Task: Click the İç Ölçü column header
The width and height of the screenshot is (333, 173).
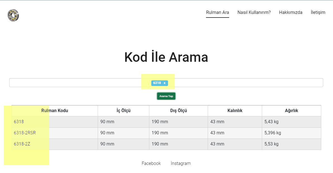Action: (x=123, y=111)
